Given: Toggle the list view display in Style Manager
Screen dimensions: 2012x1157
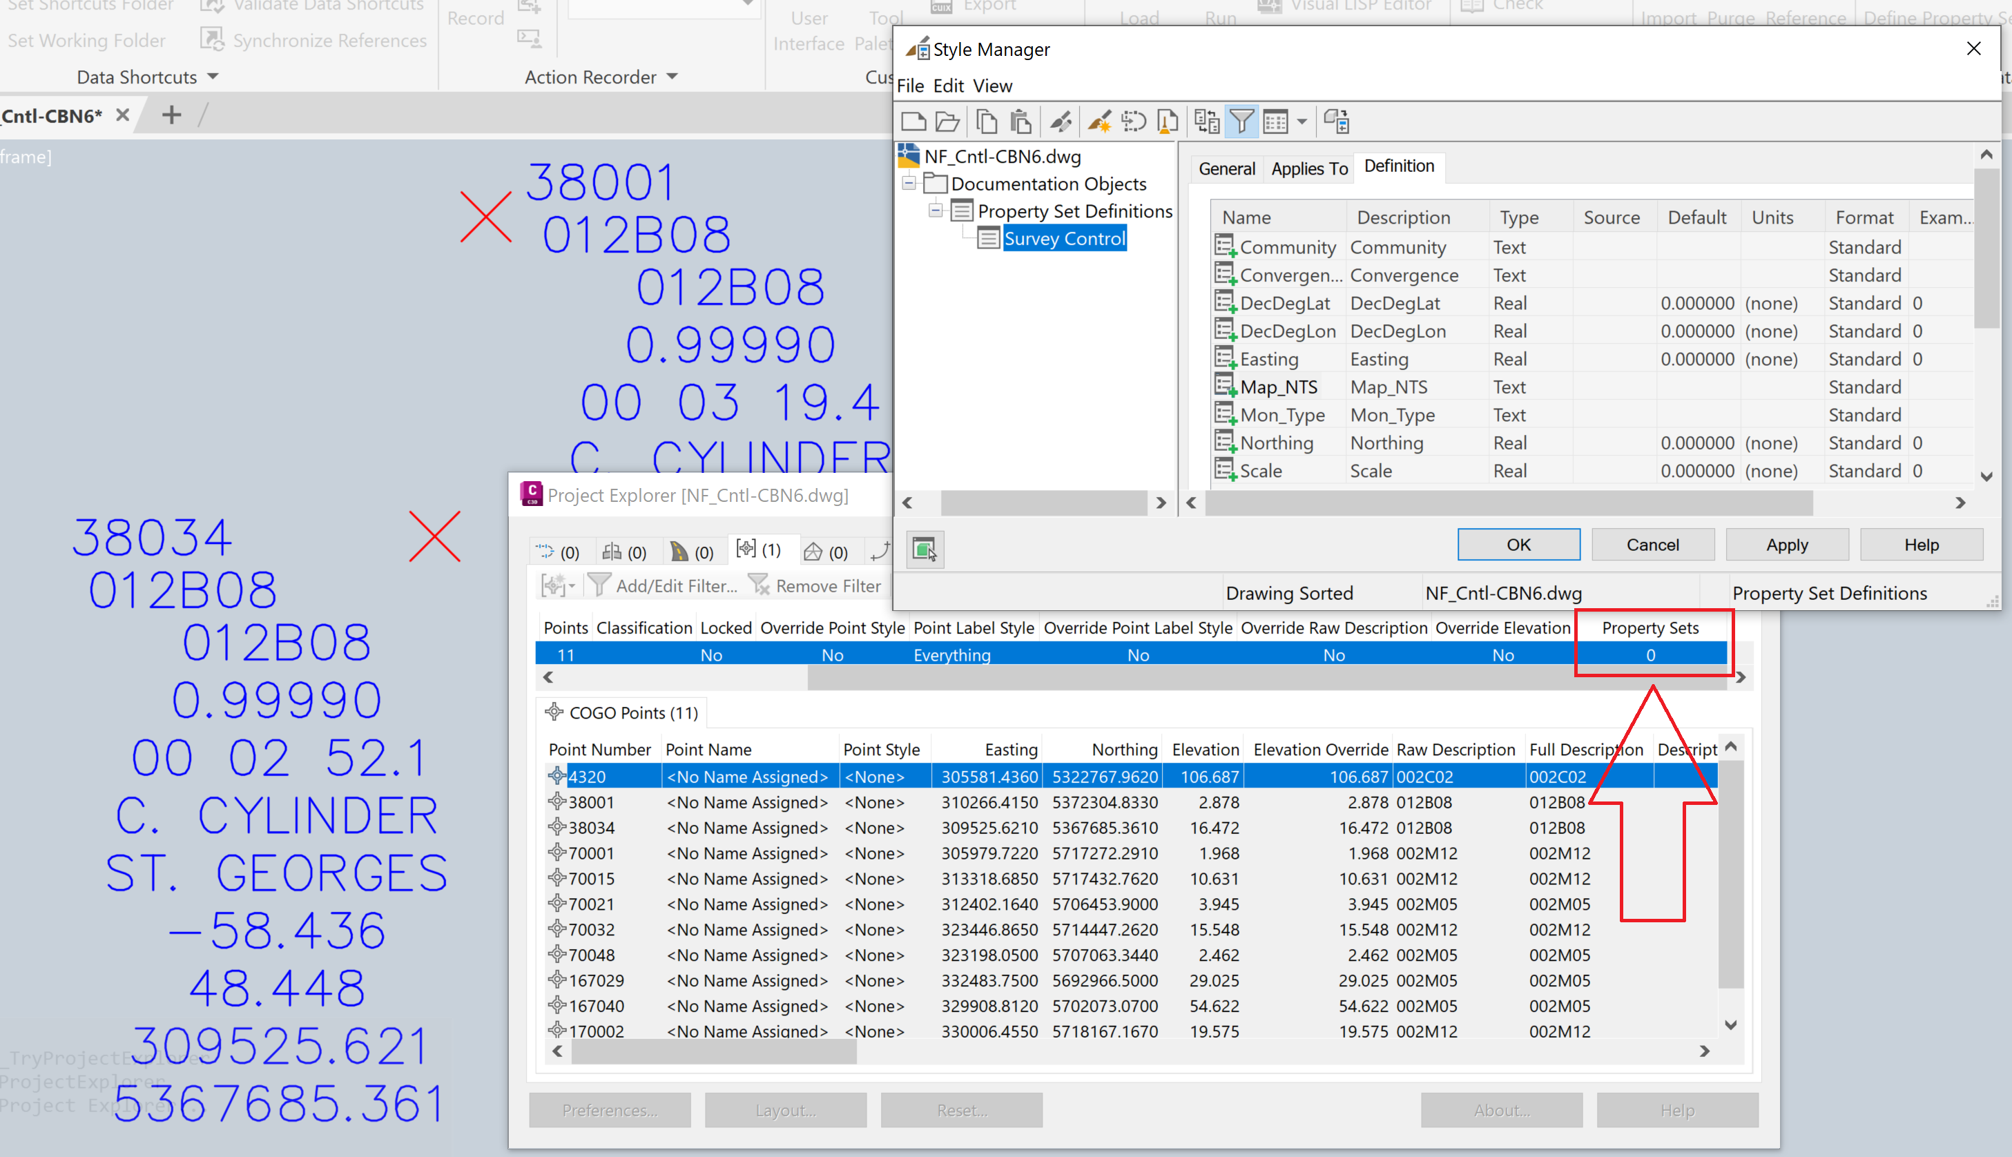Looking at the screenshot, I should pos(1276,121).
